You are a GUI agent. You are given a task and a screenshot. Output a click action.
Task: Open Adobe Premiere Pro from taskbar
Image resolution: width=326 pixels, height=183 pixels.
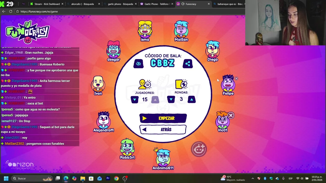[108, 178]
